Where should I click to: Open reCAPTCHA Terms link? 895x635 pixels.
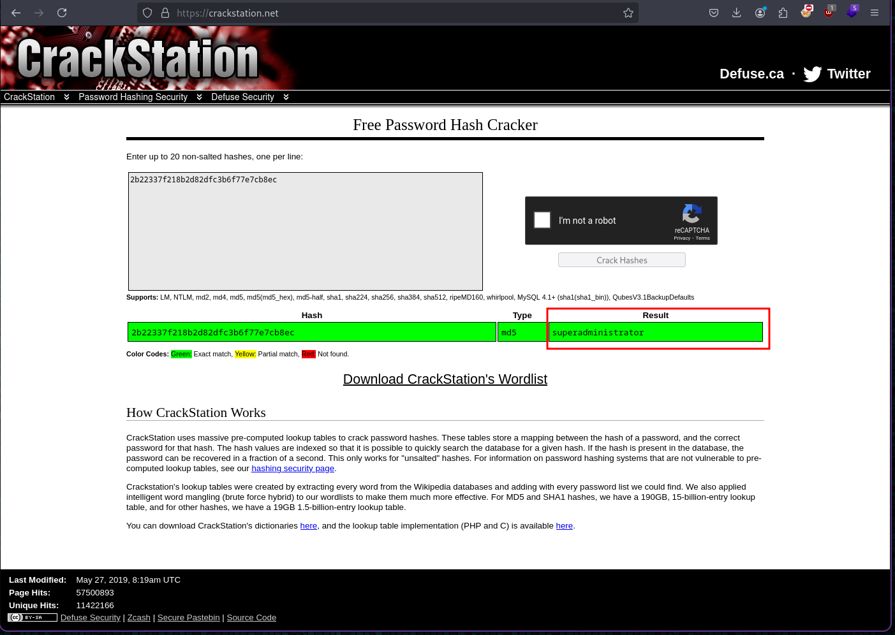(x=702, y=238)
